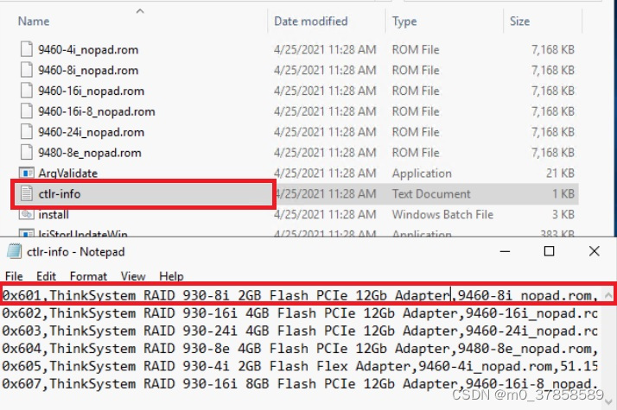Place cursor in the 0x607 line
The width and height of the screenshot is (617, 410).
coord(300,383)
